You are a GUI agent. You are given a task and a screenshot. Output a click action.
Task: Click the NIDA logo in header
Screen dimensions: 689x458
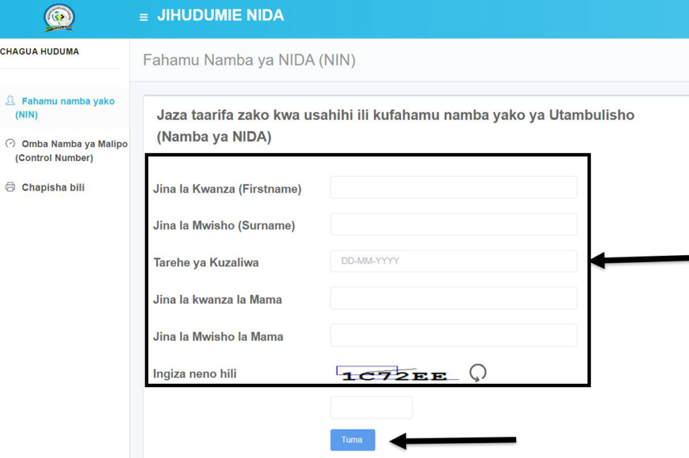(x=59, y=18)
